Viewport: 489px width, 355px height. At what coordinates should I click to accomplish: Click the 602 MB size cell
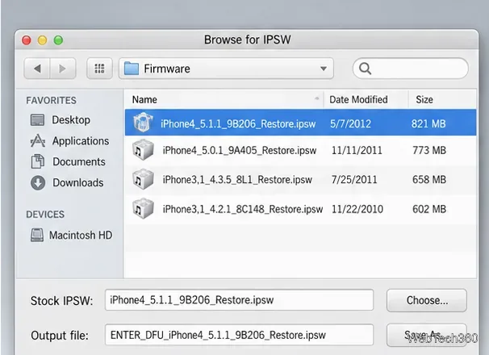coord(429,209)
